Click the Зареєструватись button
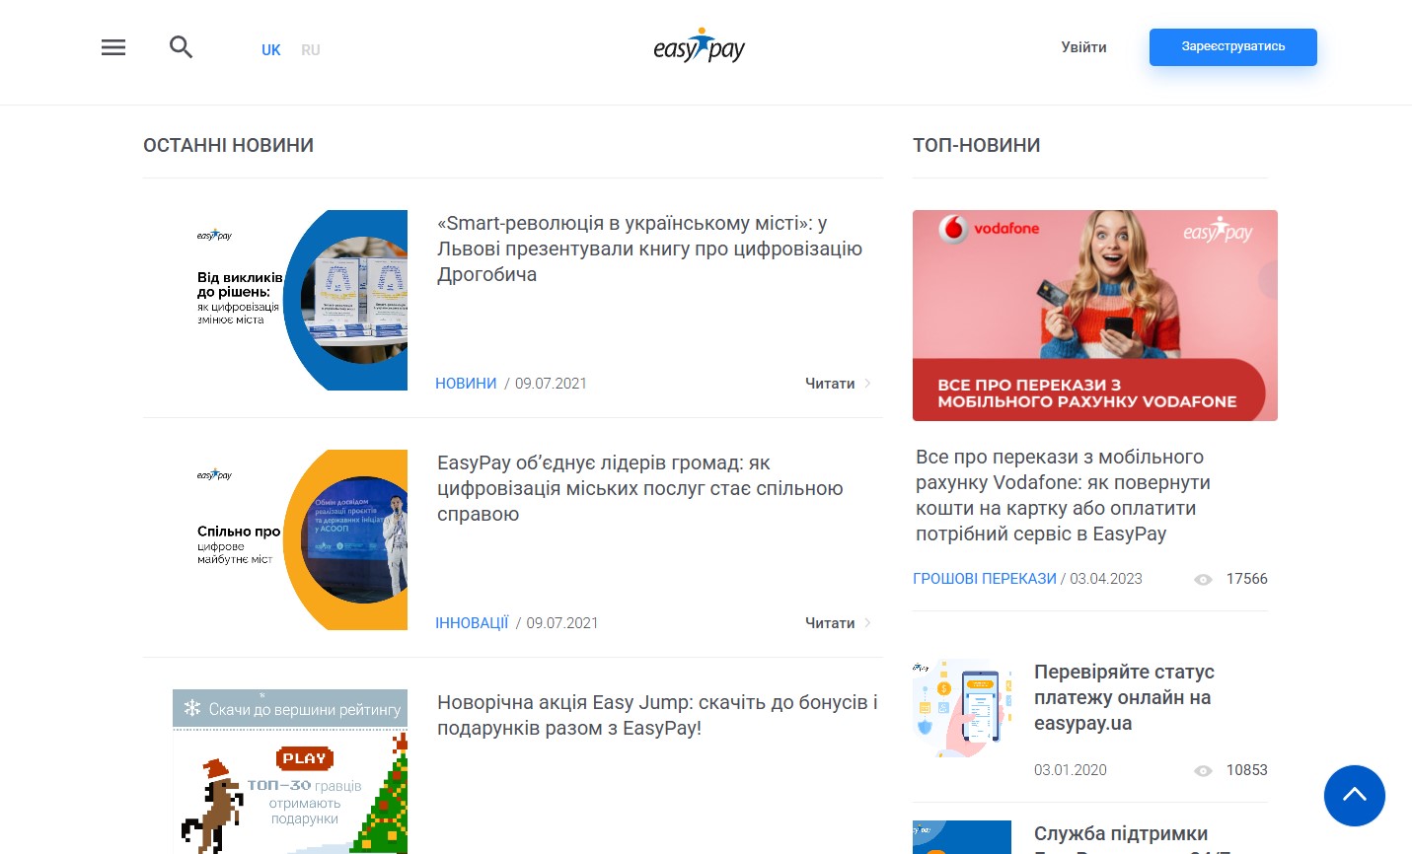Image resolution: width=1412 pixels, height=854 pixels. (1233, 47)
